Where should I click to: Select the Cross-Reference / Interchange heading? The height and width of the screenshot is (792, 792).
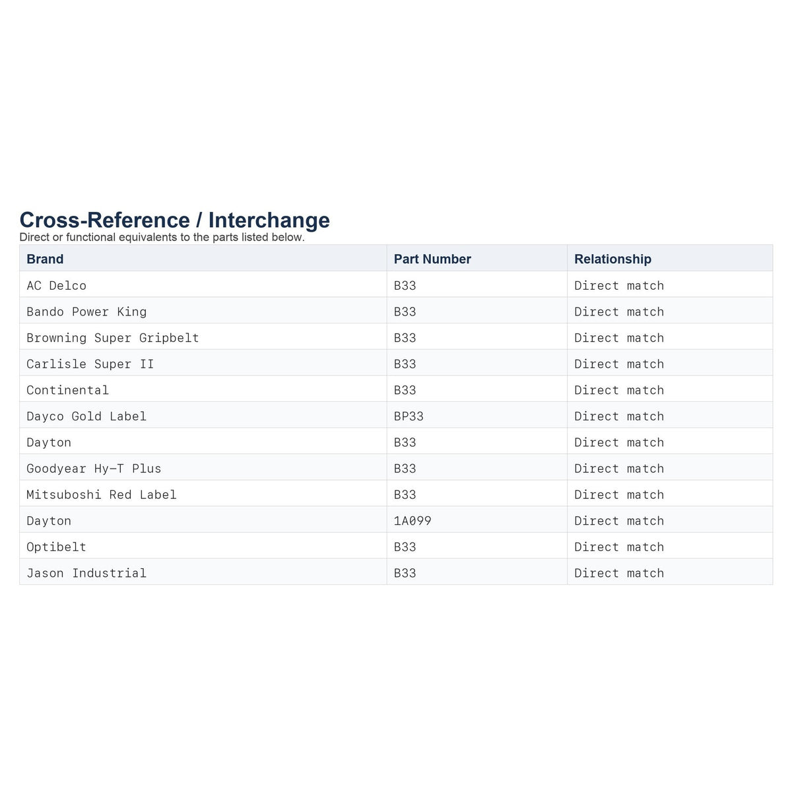[175, 220]
